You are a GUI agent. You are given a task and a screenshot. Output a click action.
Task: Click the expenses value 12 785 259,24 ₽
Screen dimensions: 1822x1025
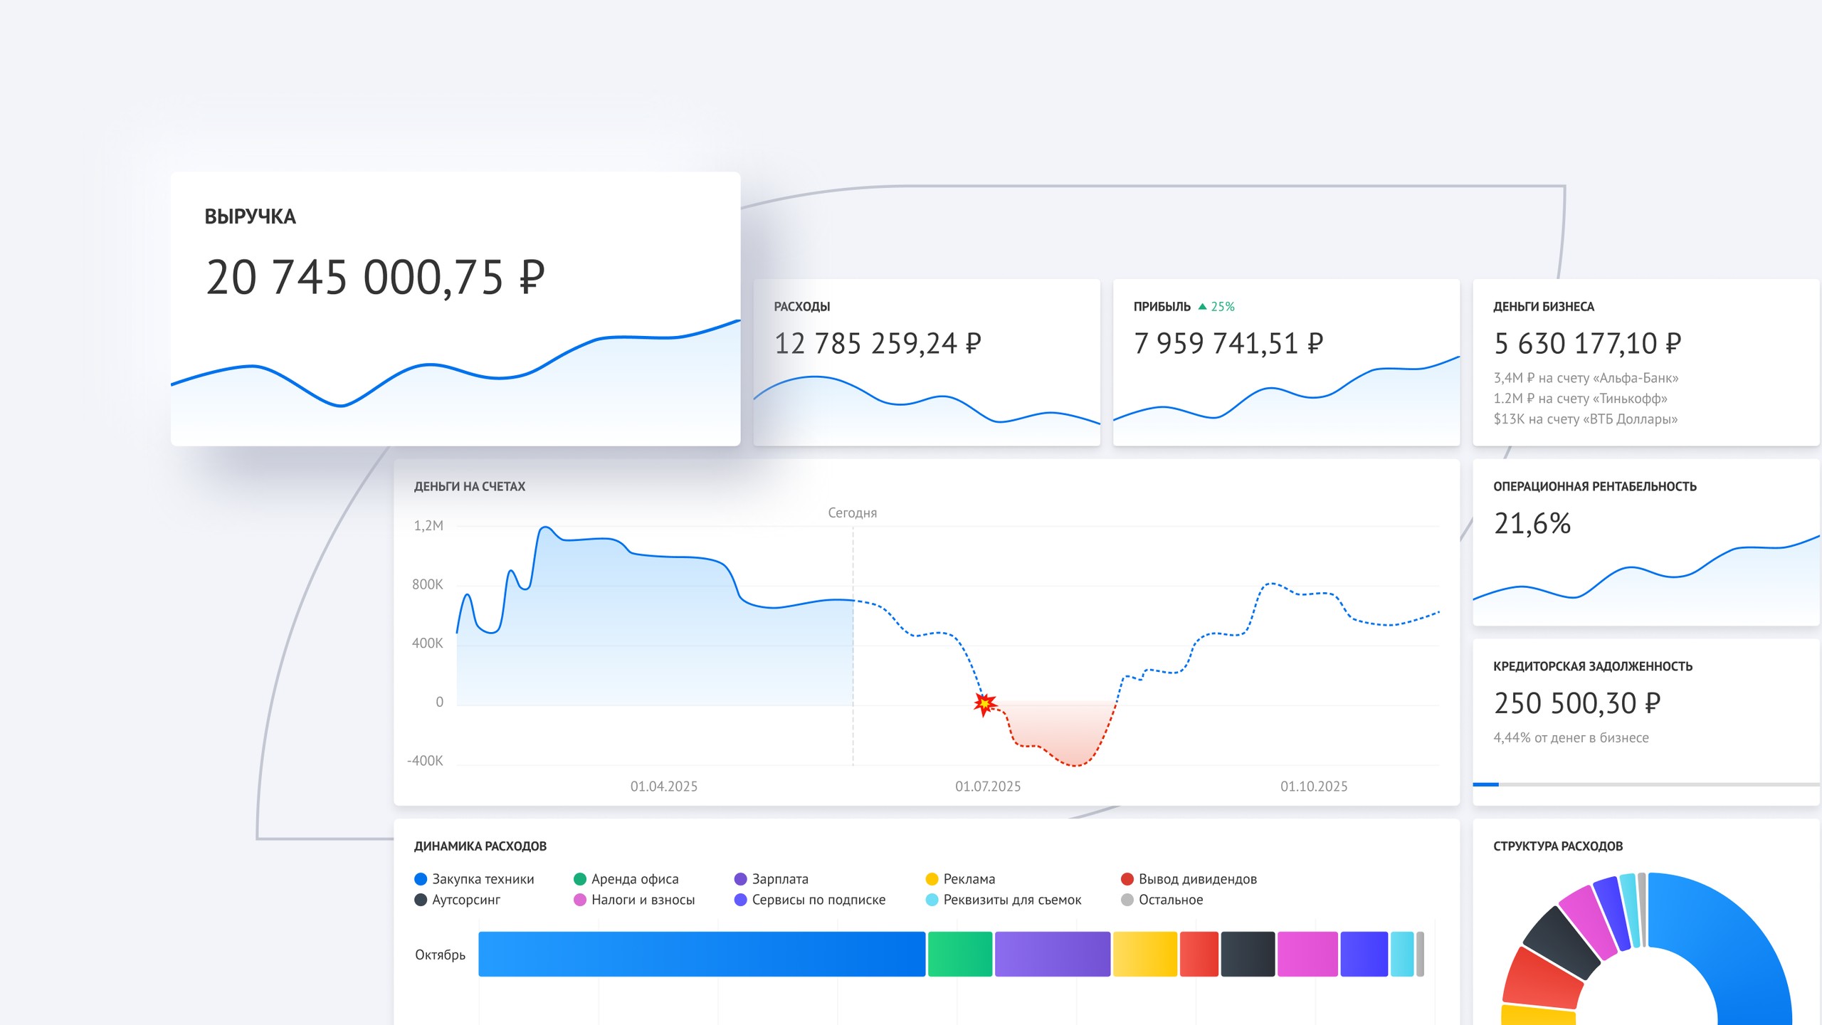tap(878, 344)
